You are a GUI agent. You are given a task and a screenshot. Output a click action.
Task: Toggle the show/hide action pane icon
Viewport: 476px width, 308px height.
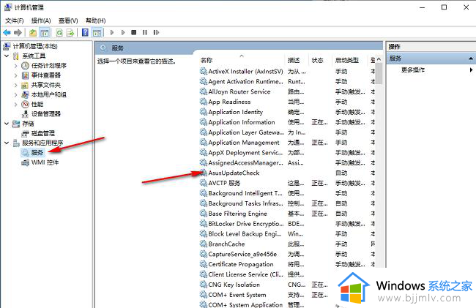(x=97, y=32)
